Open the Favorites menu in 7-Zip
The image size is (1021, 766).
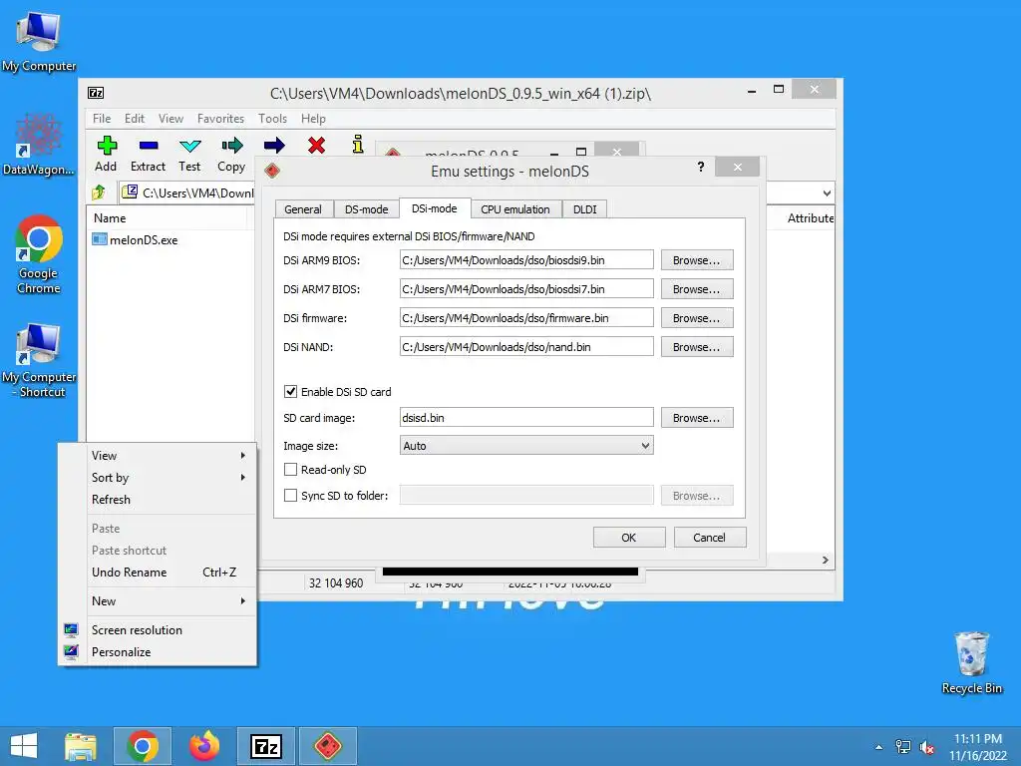pos(220,119)
